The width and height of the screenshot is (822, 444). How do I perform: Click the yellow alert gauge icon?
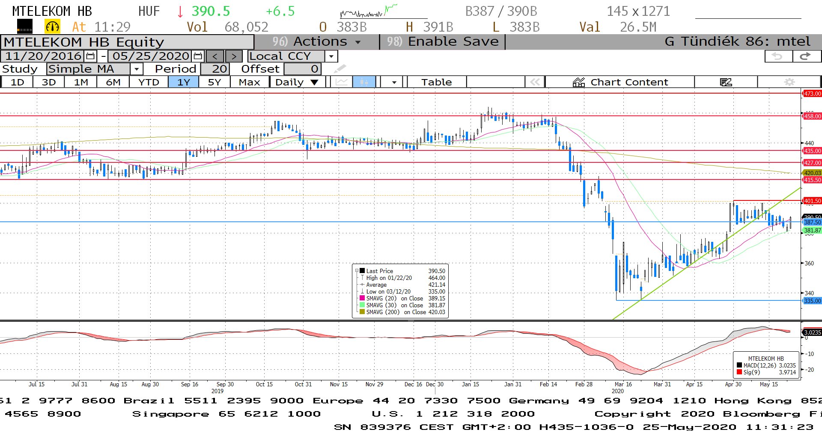click(52, 27)
